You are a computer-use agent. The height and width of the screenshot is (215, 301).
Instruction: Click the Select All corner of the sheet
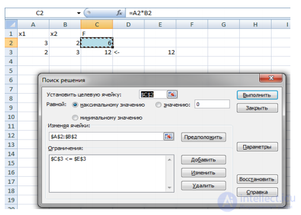click(11, 24)
